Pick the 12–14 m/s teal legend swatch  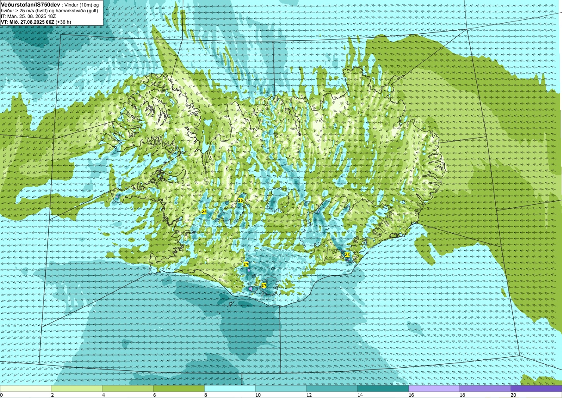coord(332,388)
